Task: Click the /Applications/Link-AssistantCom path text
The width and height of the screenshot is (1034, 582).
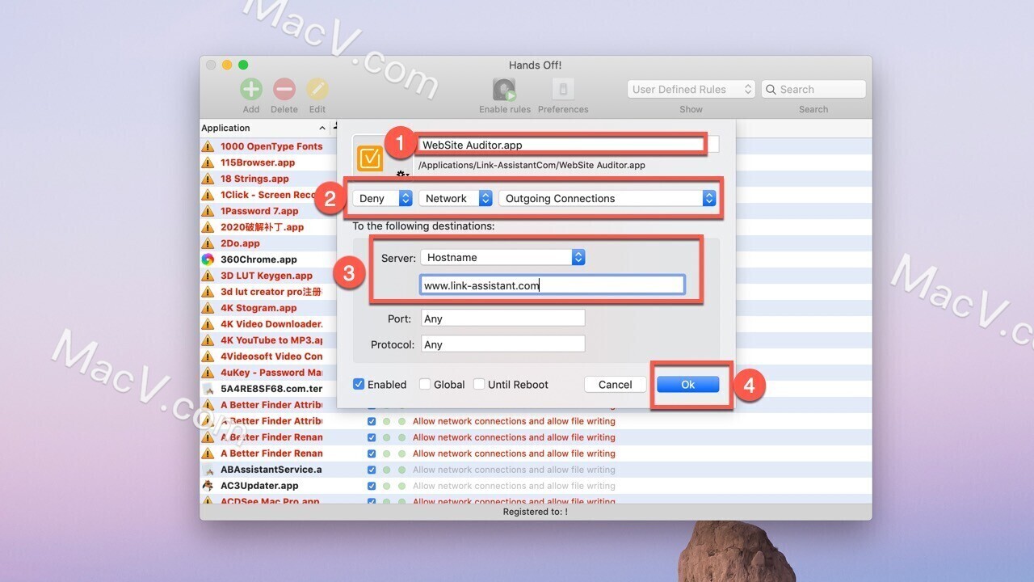Action: pyautogui.click(x=532, y=165)
